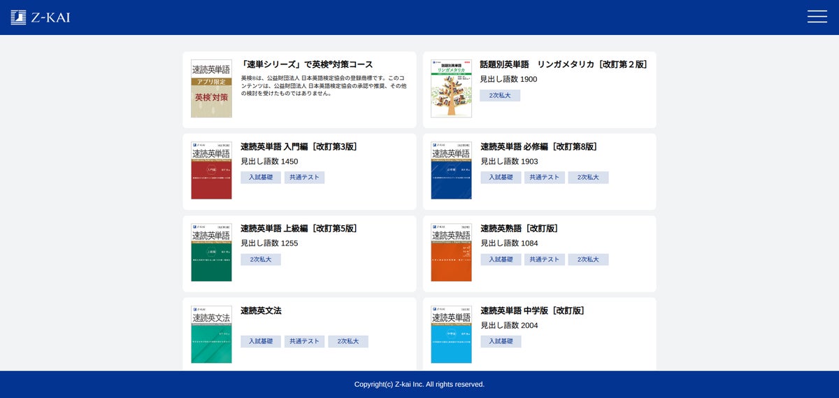This screenshot has height=398, width=839.
Task: Open the 速読英文法 title
Action: tap(261, 311)
